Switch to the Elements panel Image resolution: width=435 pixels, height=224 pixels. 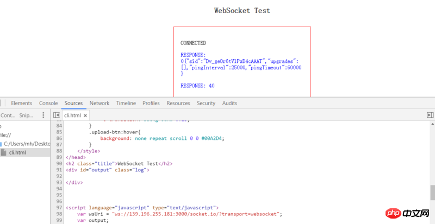tap(22, 103)
